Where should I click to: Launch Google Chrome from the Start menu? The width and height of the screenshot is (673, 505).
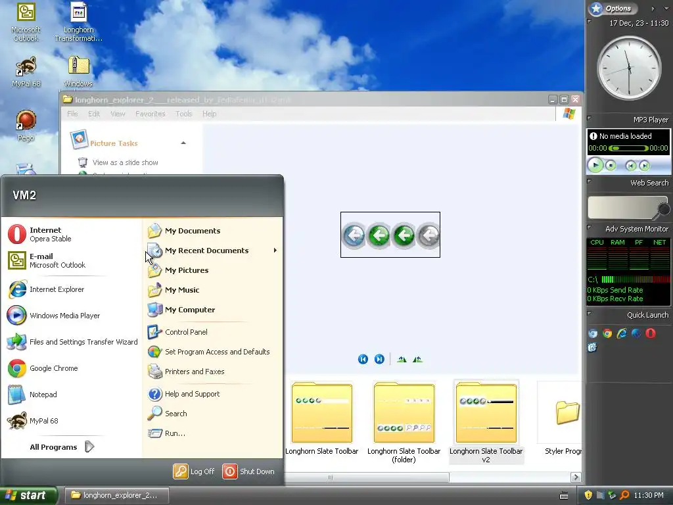pos(72,368)
